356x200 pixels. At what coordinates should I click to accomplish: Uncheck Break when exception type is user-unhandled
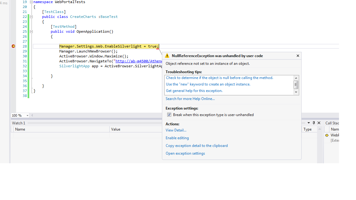point(169,115)
